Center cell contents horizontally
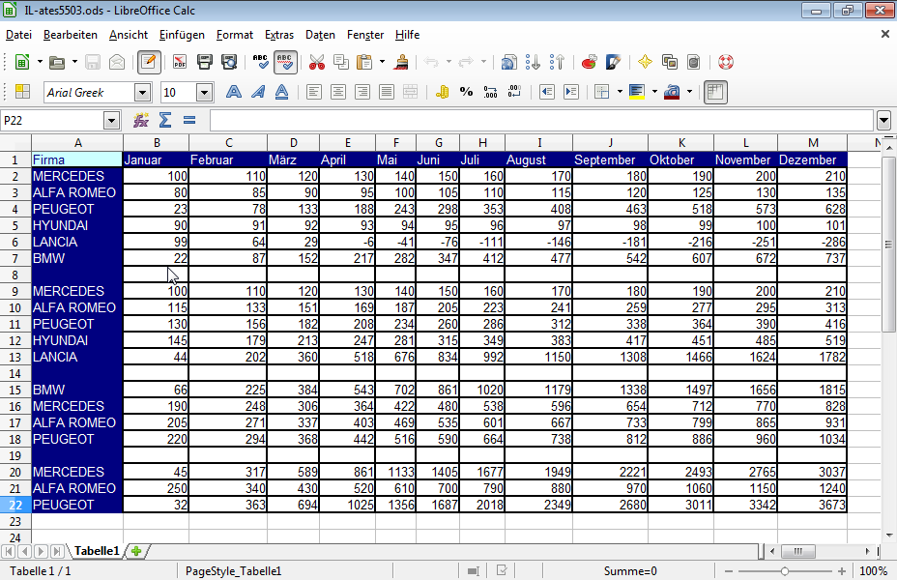 point(338,92)
